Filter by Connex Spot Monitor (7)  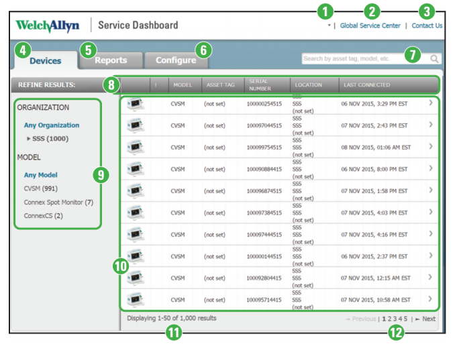[x=58, y=202]
